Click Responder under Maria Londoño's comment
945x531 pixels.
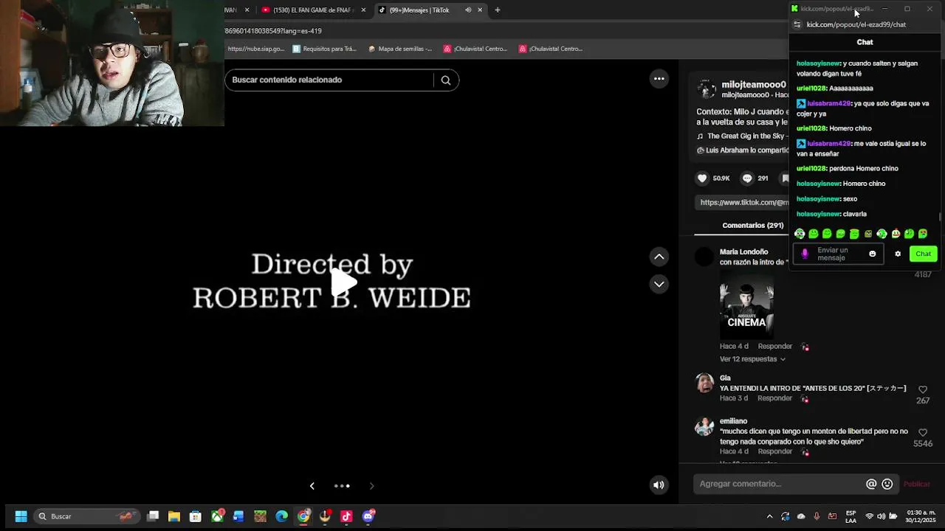(774, 347)
